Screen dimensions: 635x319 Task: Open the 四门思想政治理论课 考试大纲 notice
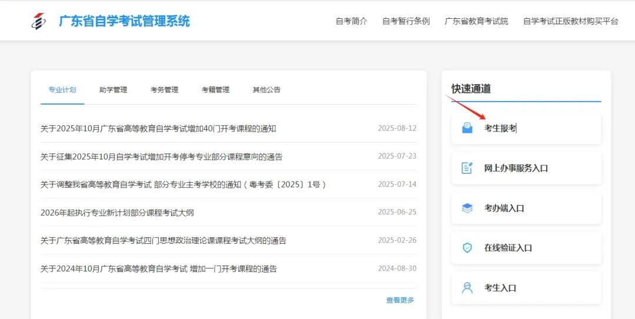point(163,241)
